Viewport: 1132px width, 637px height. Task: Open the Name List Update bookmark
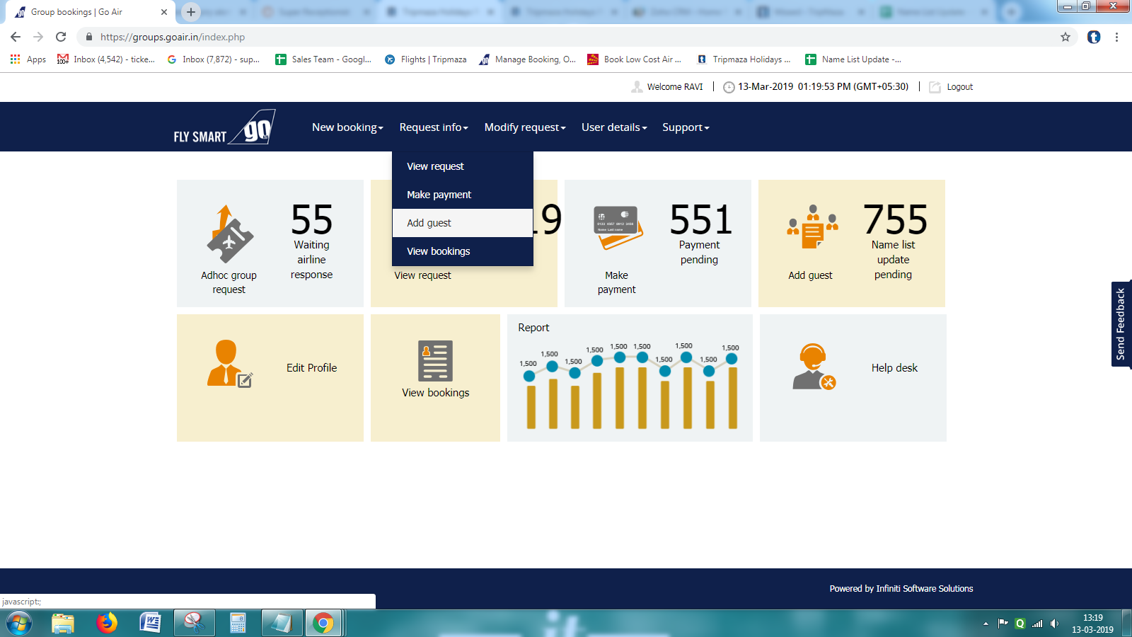pos(853,59)
